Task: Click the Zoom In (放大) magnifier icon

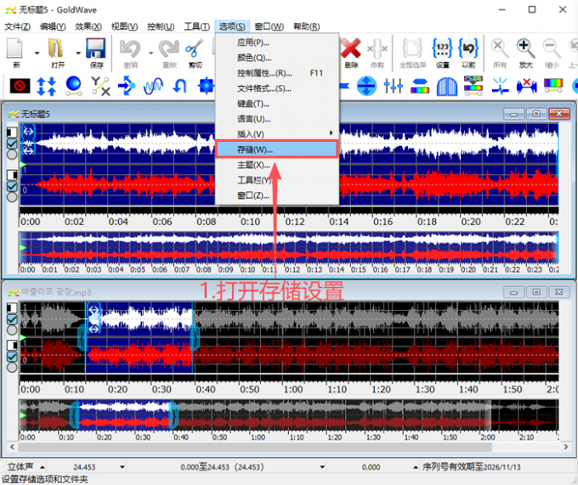Action: click(x=526, y=49)
